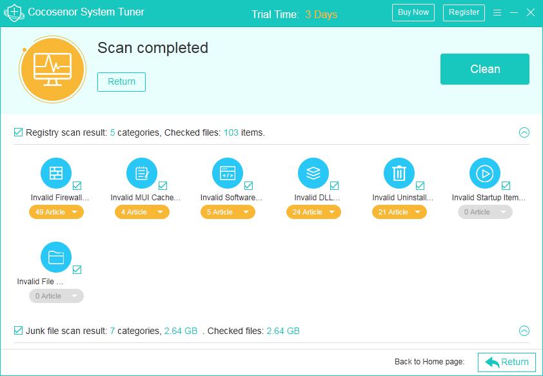543x376 pixels.
Task: Click the Clean button
Action: (485, 69)
